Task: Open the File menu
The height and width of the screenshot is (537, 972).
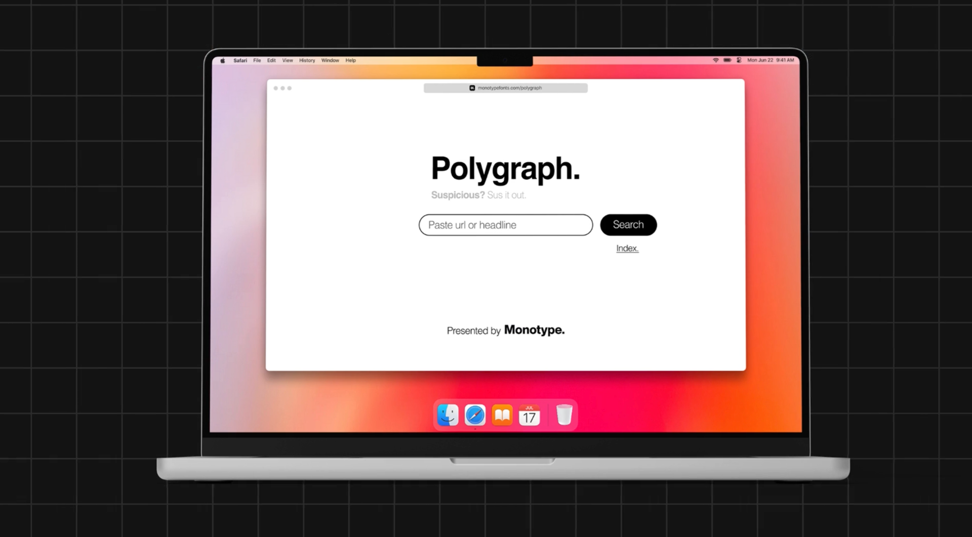Action: [257, 60]
